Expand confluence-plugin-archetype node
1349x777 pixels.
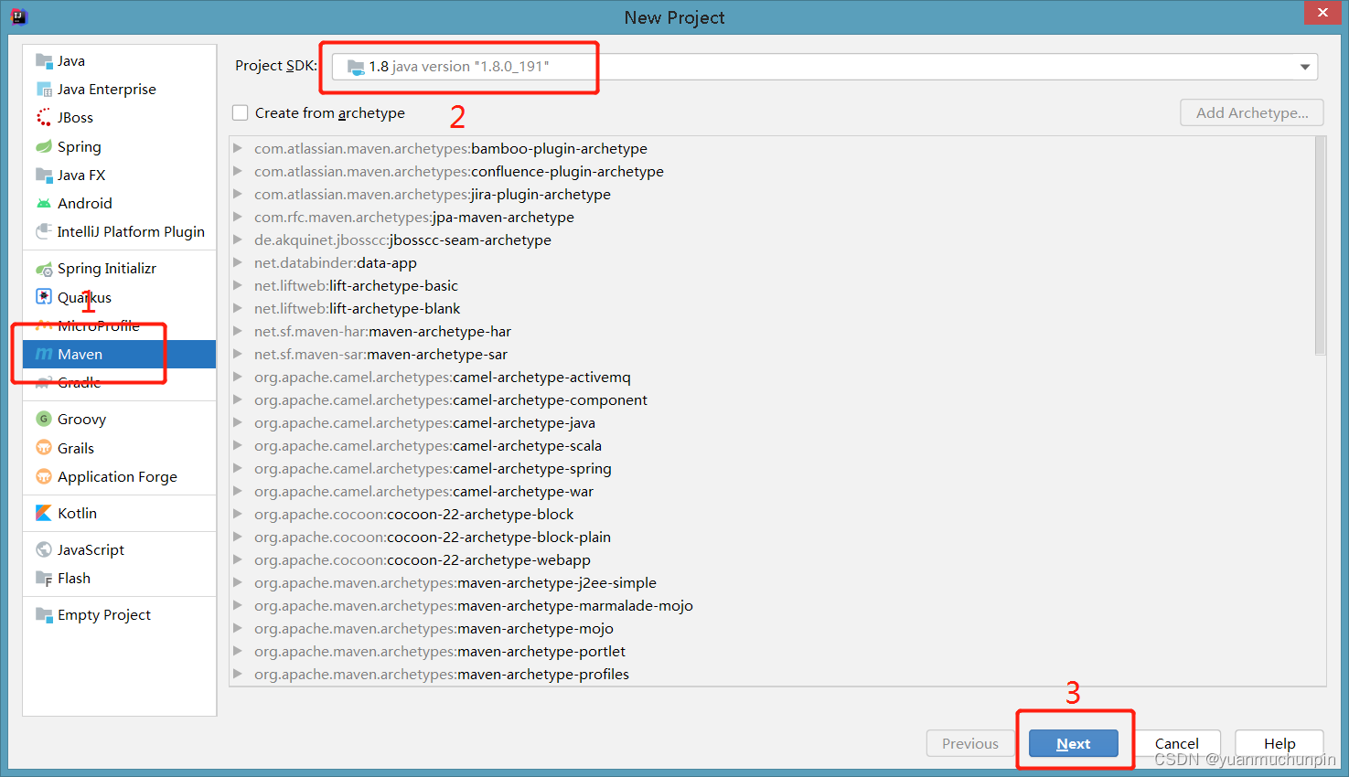238,171
